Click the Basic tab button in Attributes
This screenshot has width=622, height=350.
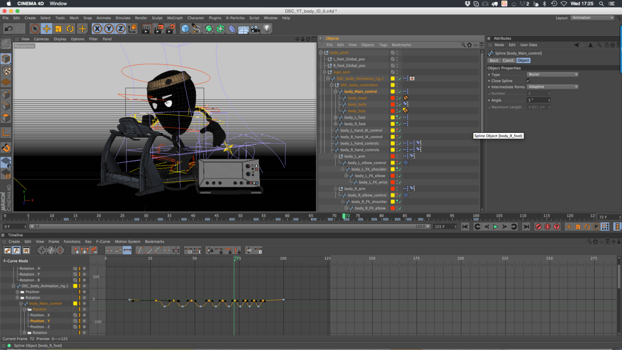(x=494, y=61)
